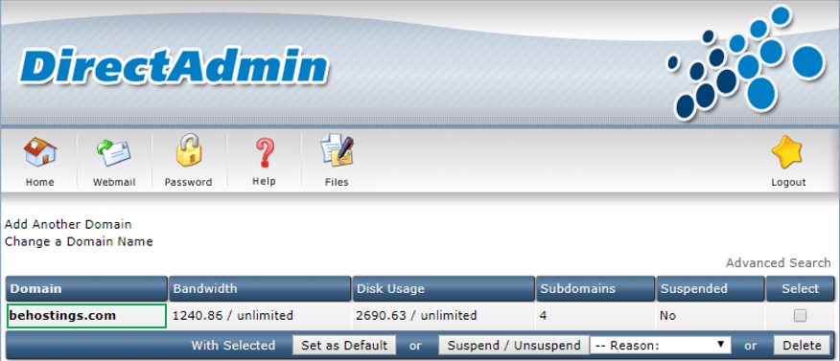Click the subdomains count 4

543,316
